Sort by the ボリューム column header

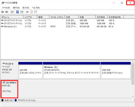point(12,17)
